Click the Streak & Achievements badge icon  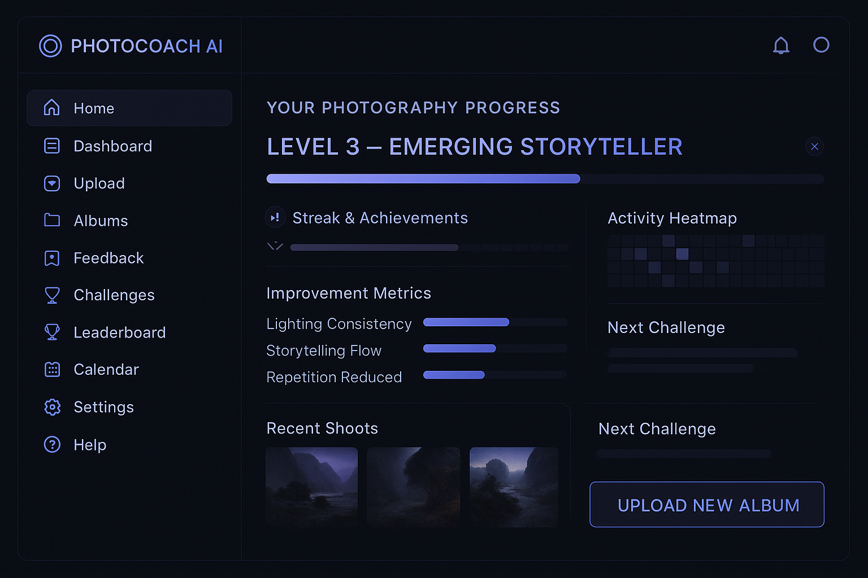pos(275,217)
